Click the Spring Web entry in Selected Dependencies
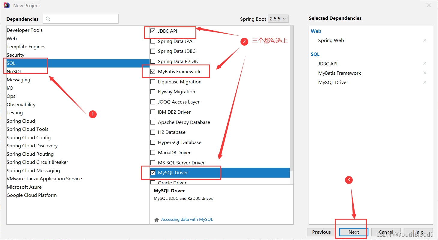 pos(331,40)
